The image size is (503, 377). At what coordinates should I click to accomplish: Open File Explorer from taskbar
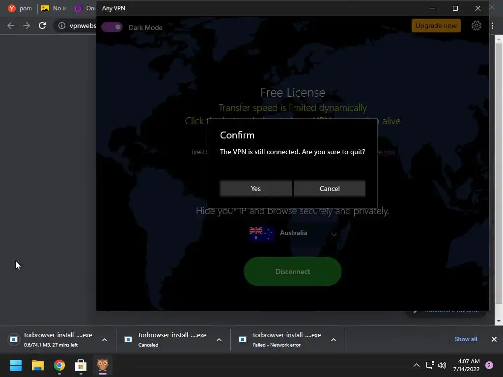(37, 365)
